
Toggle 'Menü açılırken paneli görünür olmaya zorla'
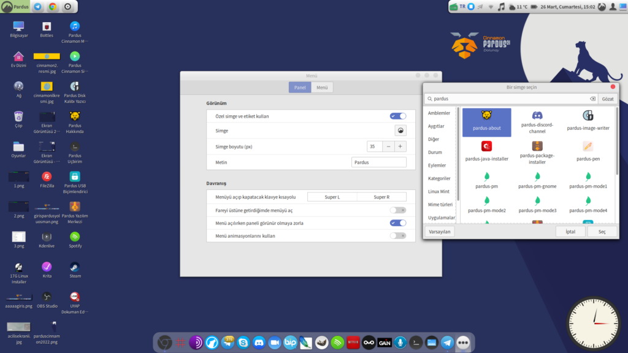tap(397, 223)
